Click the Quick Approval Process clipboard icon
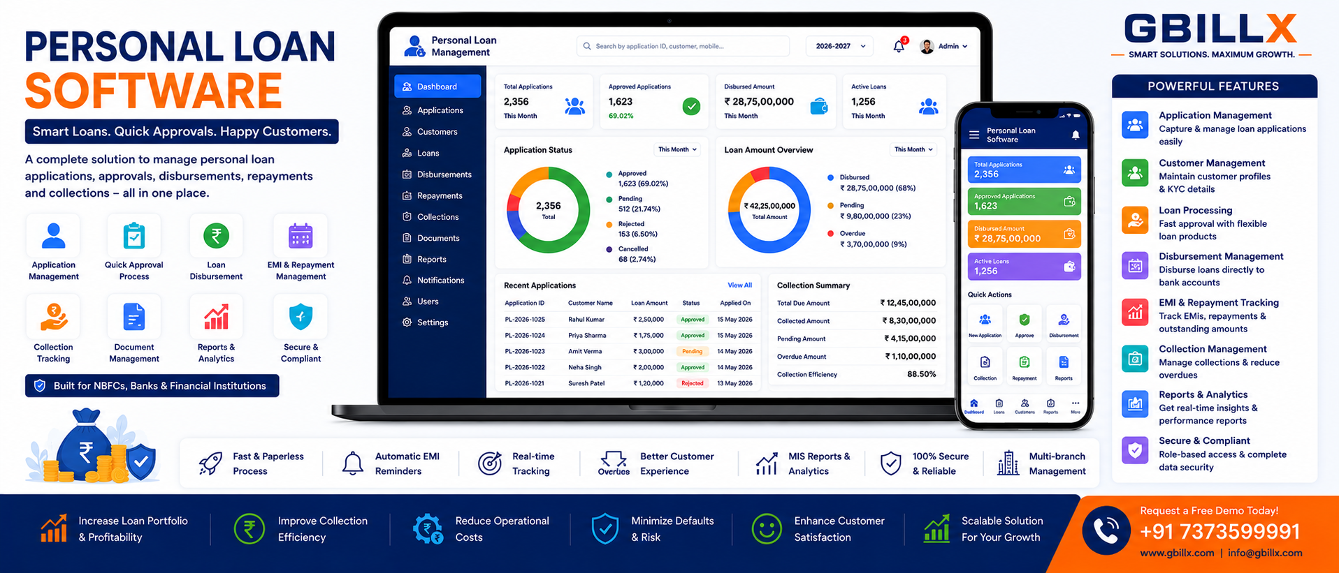 pos(134,236)
